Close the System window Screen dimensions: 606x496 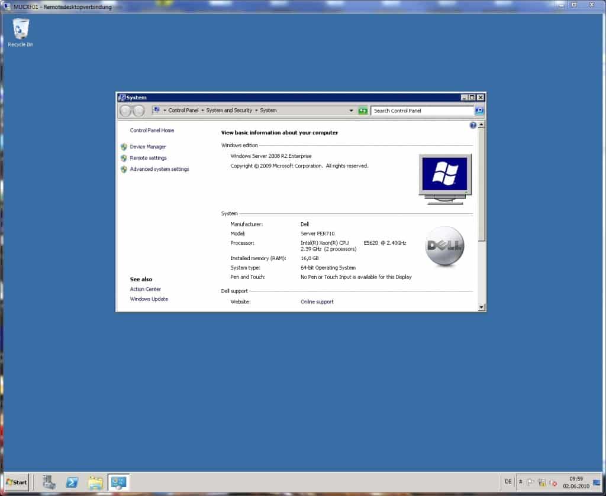click(x=480, y=98)
